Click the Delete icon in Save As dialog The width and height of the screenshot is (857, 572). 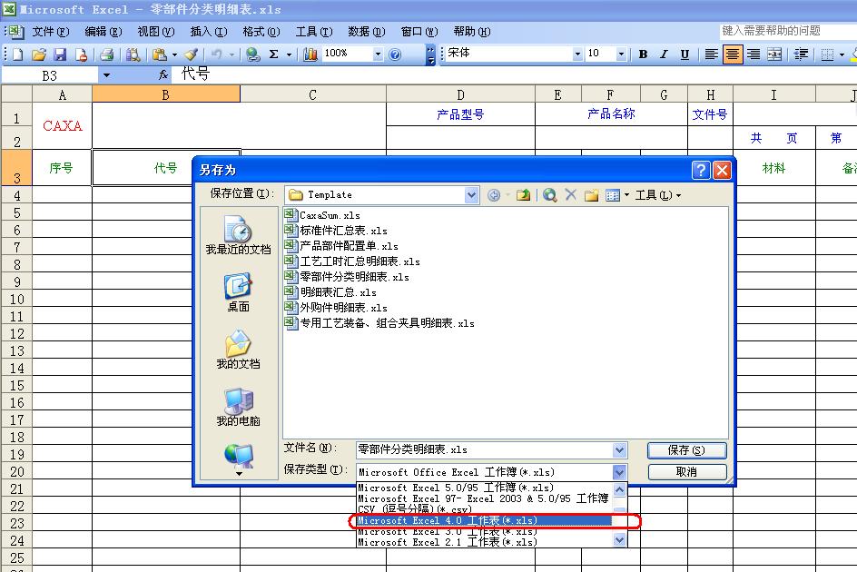[x=571, y=195]
